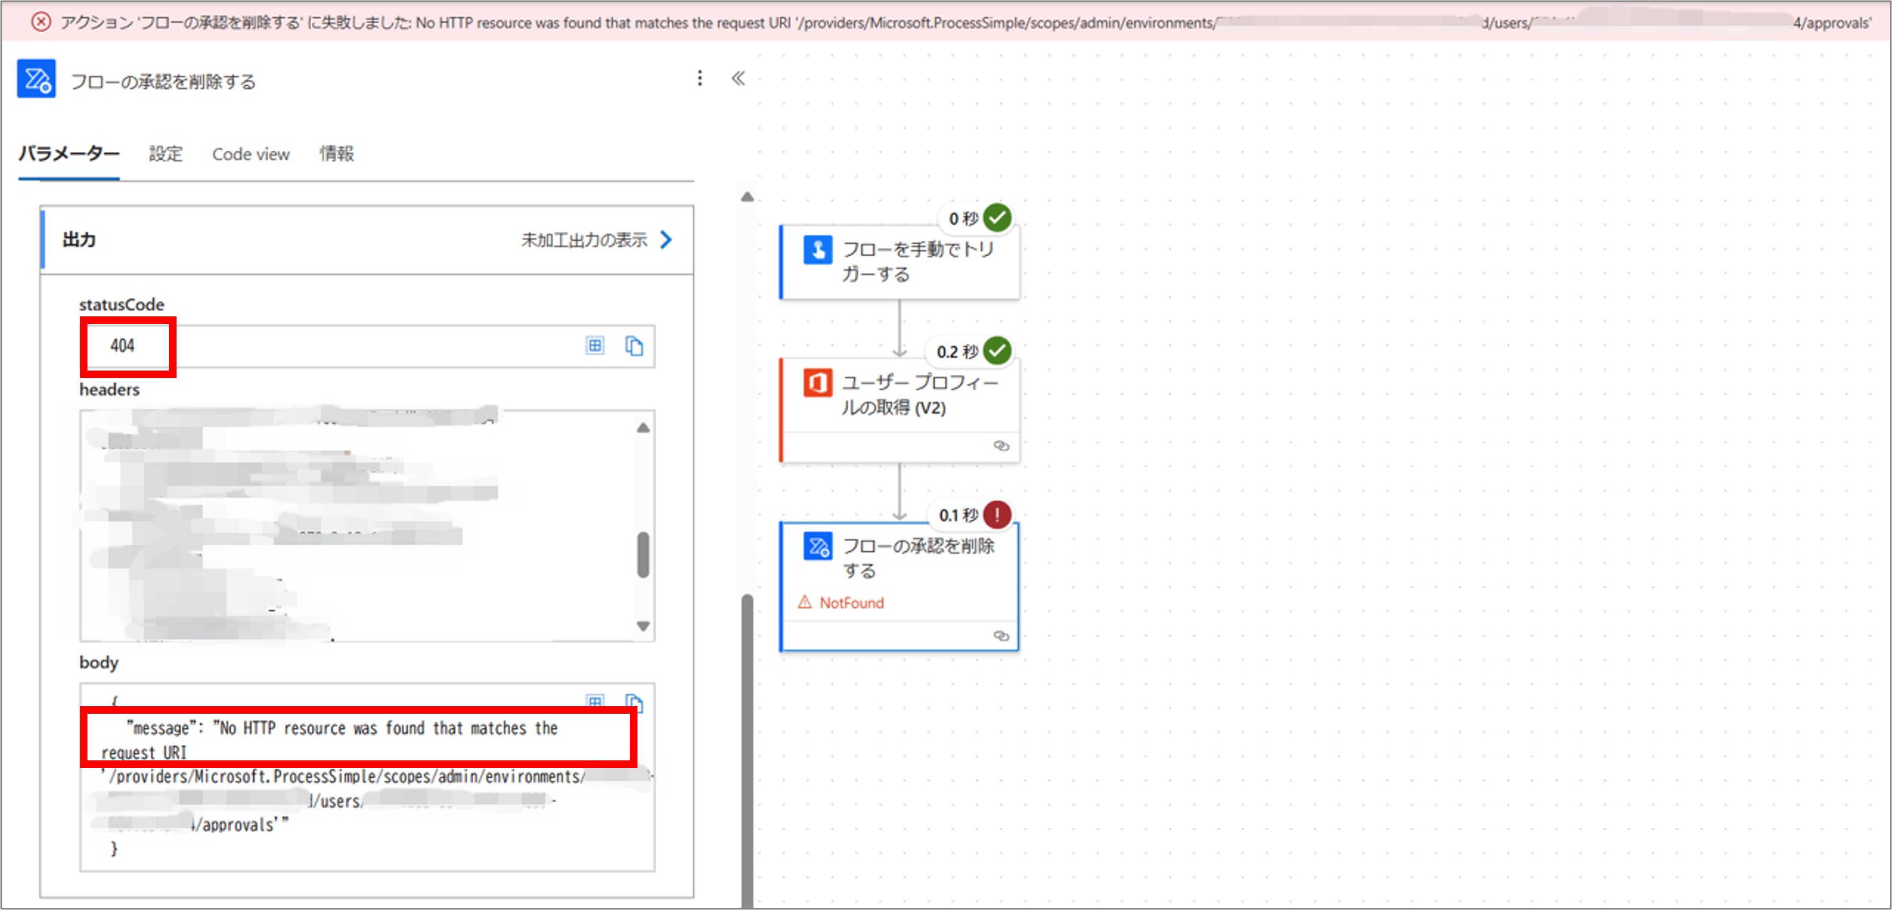Click the link icon on フローの承認を削除する node

(1001, 635)
